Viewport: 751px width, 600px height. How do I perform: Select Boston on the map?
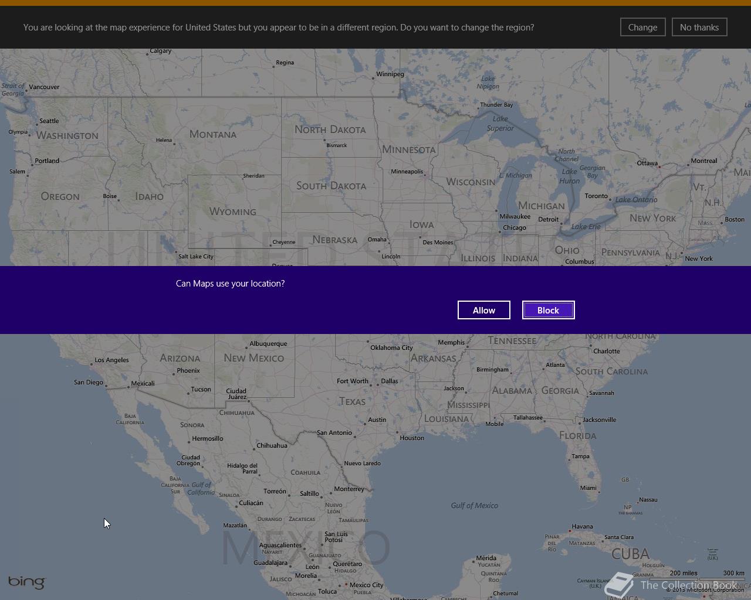[735, 219]
